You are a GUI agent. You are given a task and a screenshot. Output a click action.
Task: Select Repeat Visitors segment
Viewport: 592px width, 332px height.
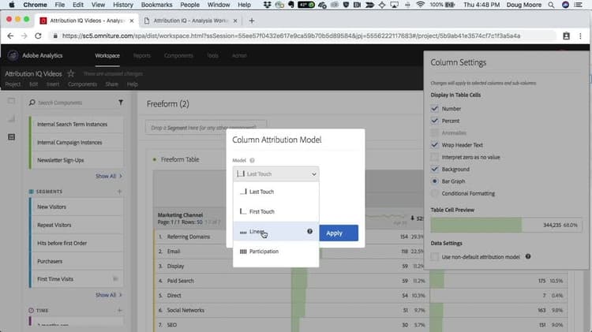[77, 225]
